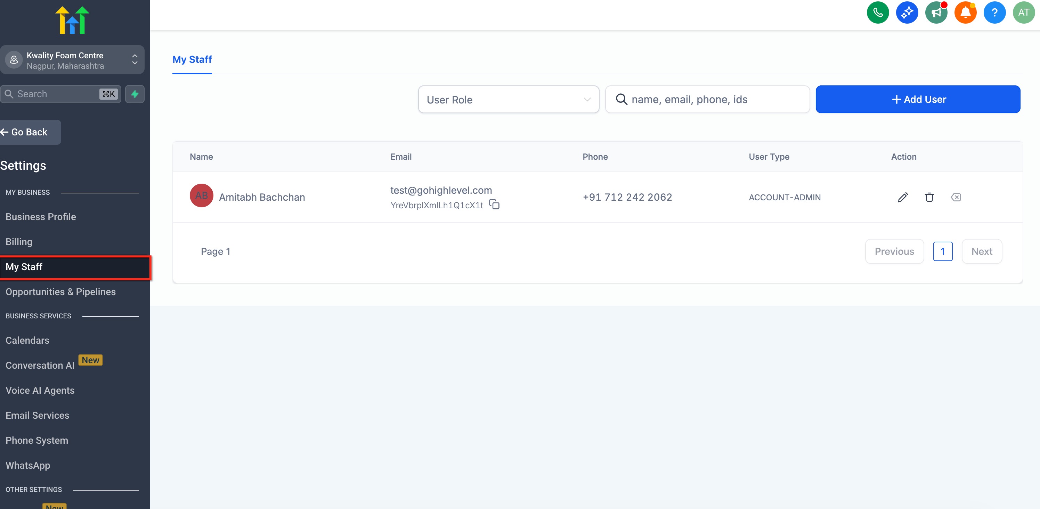
Task: Click the remove icon beside the trash
Action: 956,197
